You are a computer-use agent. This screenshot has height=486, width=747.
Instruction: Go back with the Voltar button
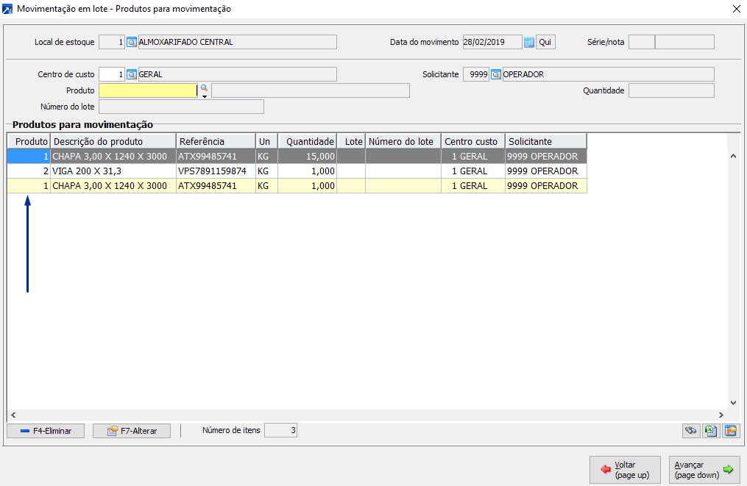click(624, 470)
